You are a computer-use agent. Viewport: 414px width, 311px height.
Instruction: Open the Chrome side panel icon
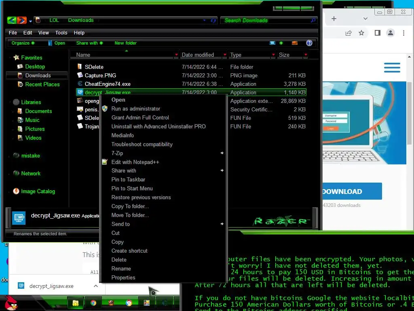tap(378, 33)
